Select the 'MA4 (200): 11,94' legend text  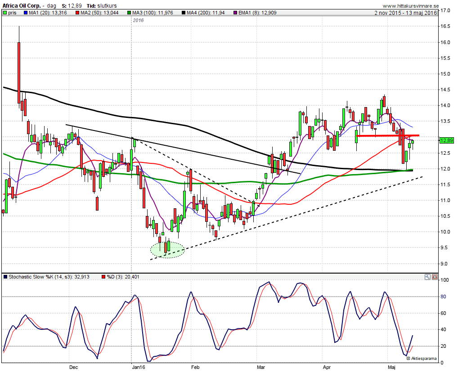click(x=206, y=13)
